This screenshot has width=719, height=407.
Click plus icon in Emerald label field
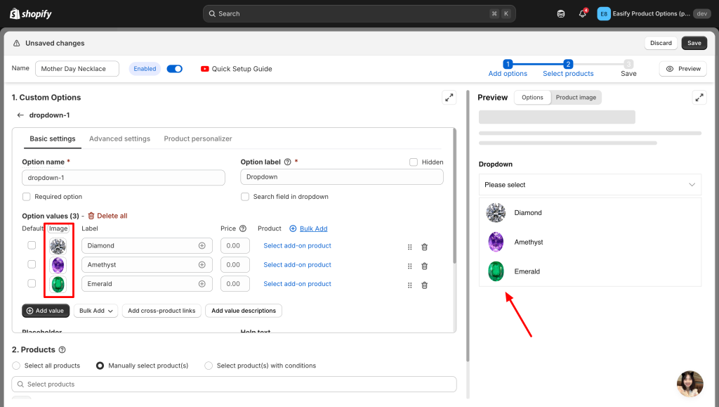tap(202, 284)
